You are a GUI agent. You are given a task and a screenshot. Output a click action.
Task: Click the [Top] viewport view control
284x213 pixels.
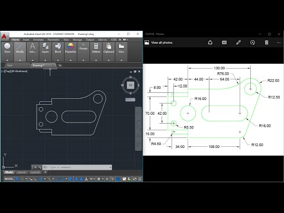7,71
